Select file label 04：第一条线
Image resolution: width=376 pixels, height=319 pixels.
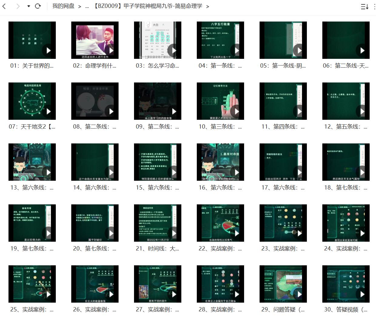[x=220, y=66]
